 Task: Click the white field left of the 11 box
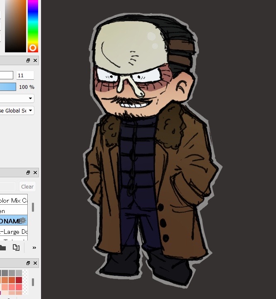[7, 75]
